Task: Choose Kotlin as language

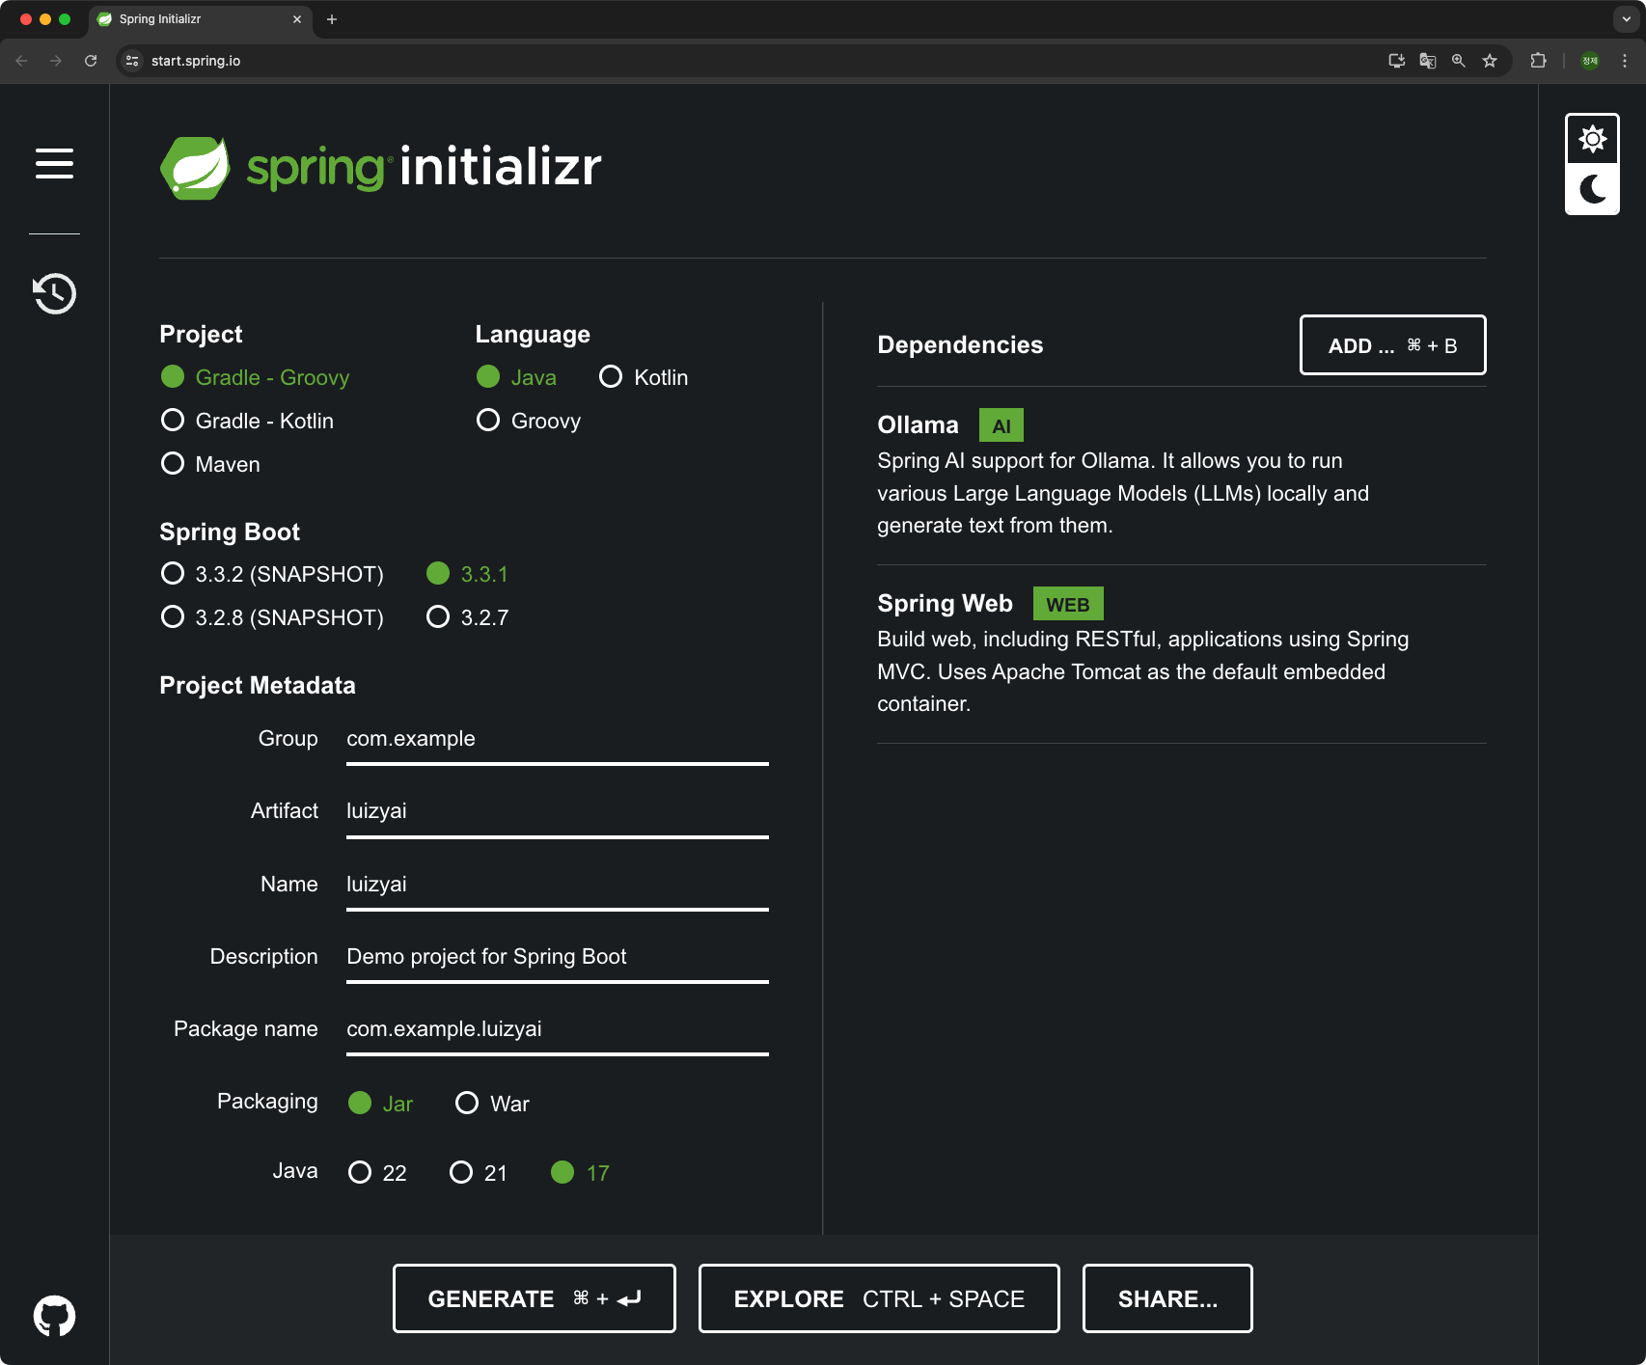Action: (644, 377)
